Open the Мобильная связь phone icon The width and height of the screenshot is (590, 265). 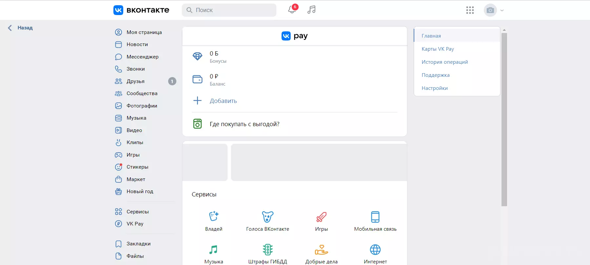tap(375, 217)
